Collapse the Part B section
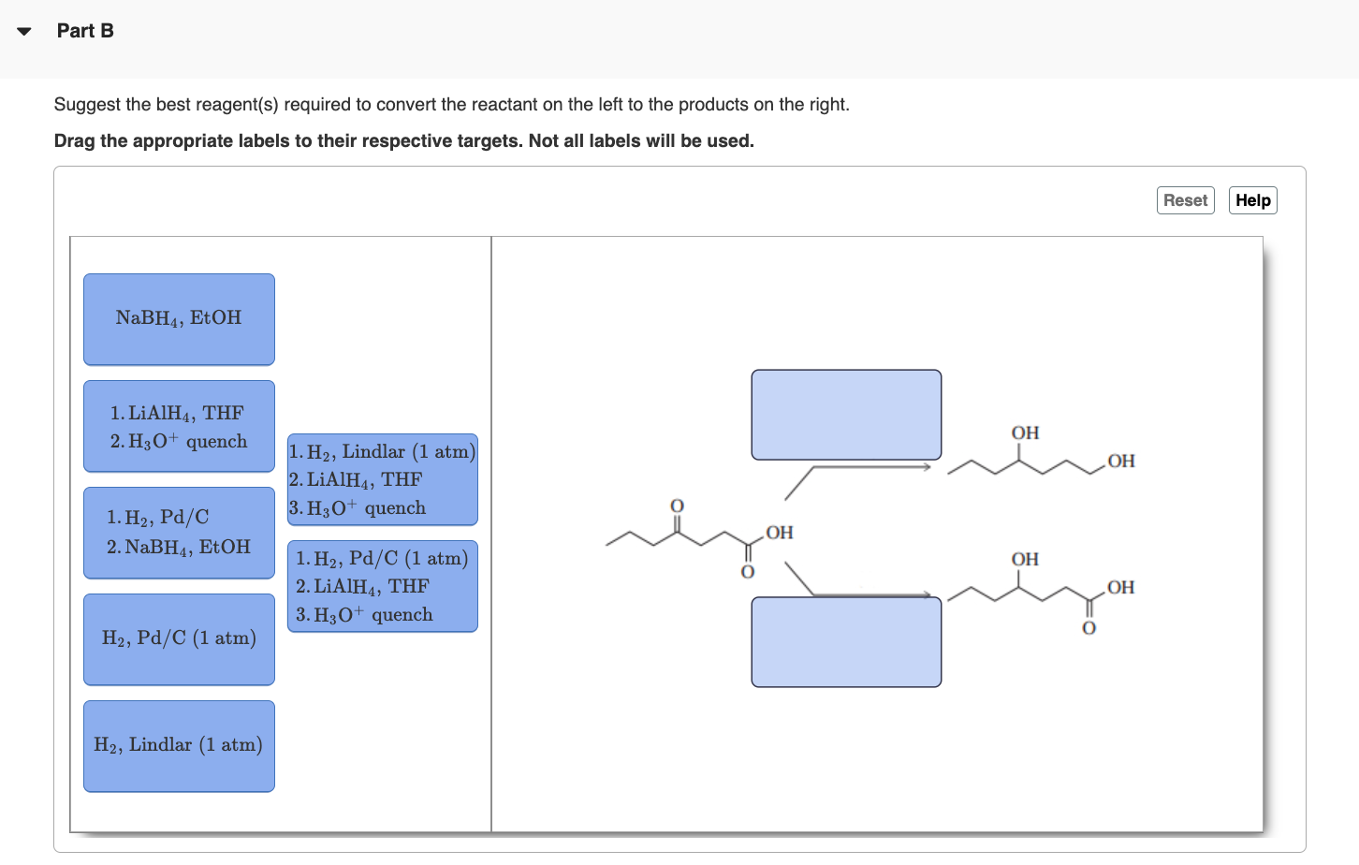The width and height of the screenshot is (1359, 865). (22, 30)
